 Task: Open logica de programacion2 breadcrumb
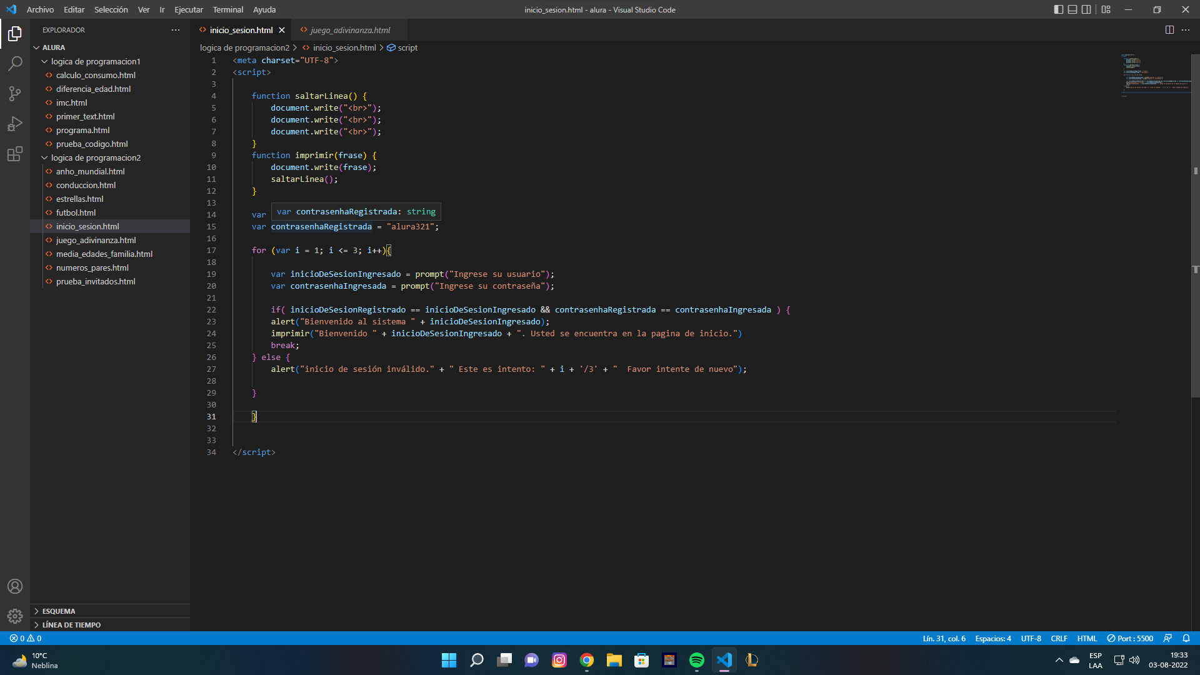(x=244, y=47)
